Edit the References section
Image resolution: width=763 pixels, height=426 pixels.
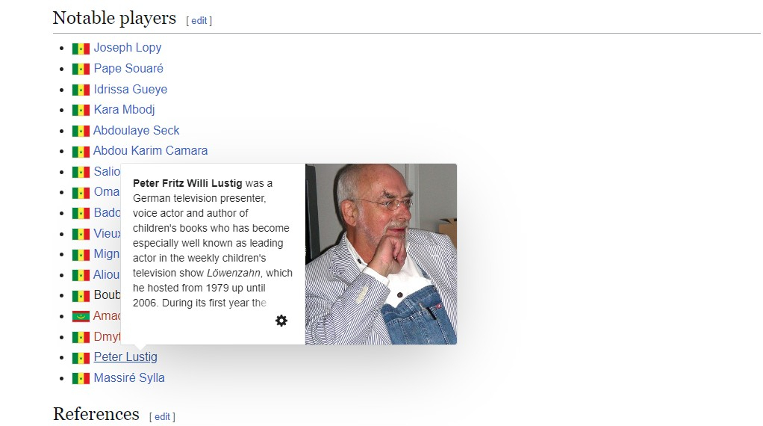pyautogui.click(x=162, y=416)
